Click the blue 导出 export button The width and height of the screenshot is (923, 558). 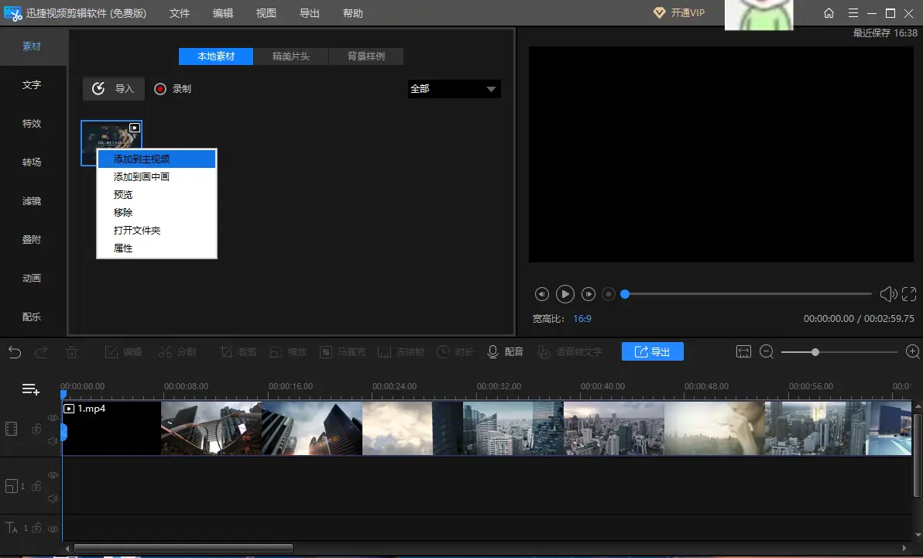[652, 351]
